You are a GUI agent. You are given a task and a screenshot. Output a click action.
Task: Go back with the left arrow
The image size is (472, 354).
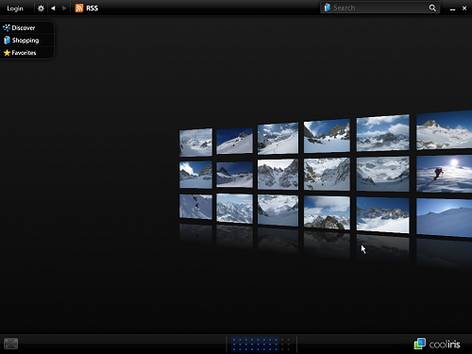click(53, 8)
